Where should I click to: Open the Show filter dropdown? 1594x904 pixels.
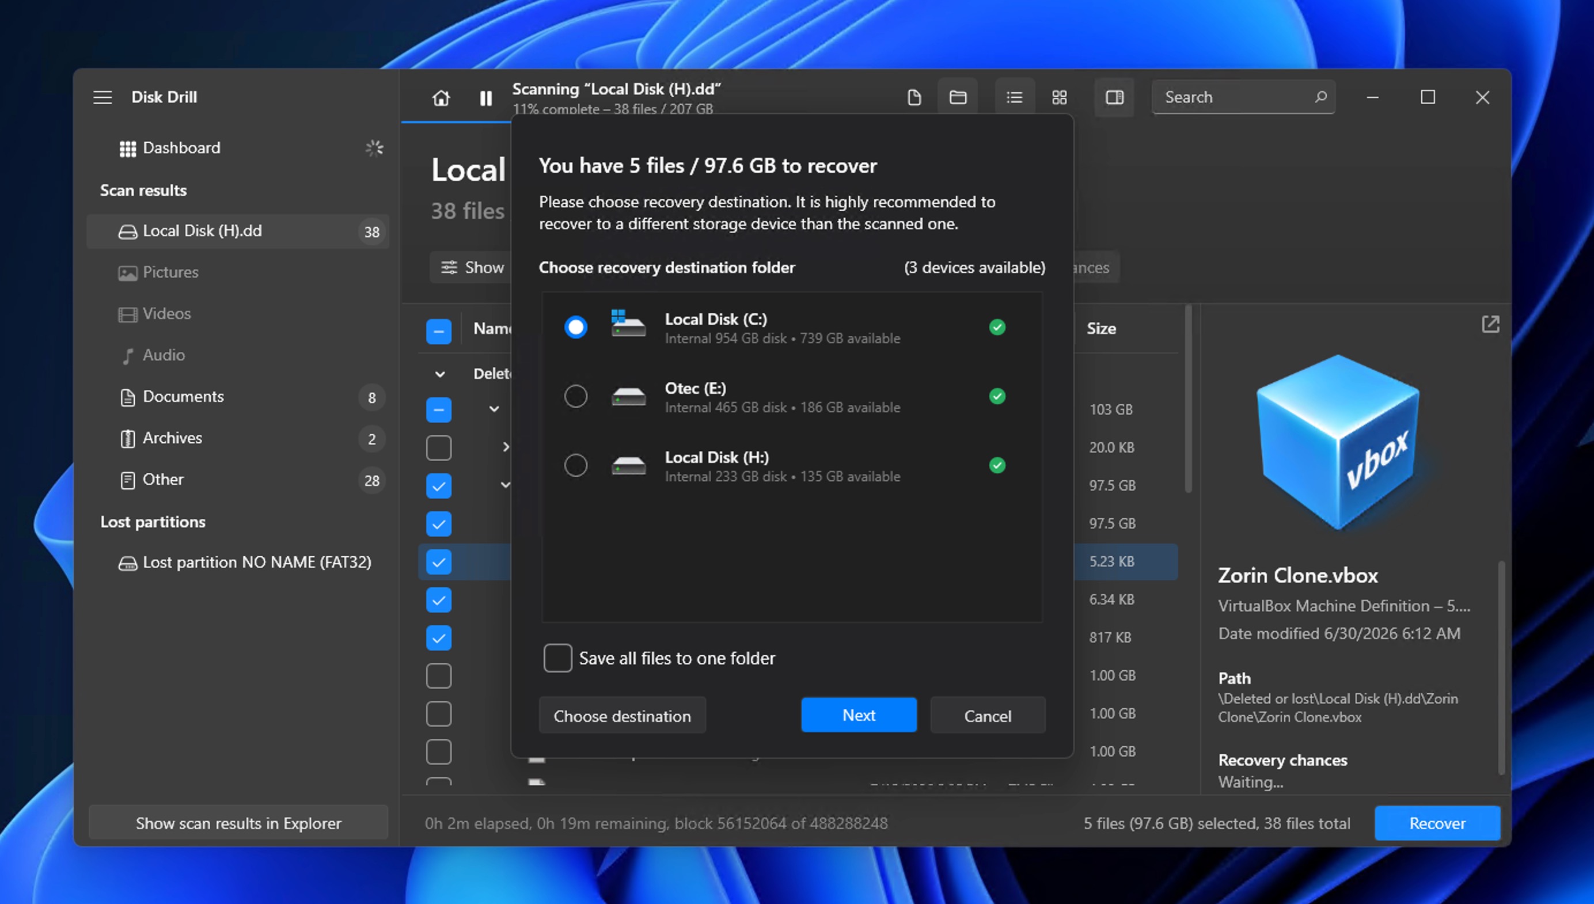click(470, 268)
